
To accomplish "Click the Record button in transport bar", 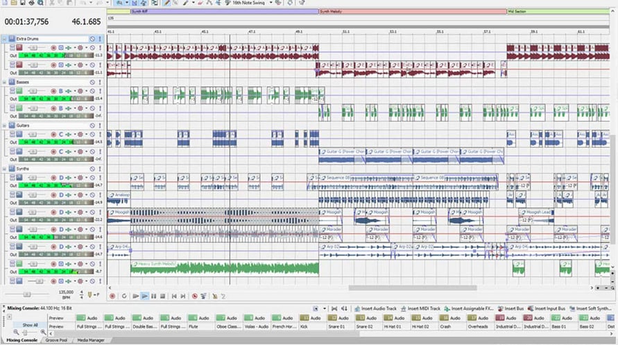I will [x=112, y=296].
